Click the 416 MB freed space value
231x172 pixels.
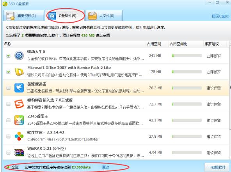pyautogui.click(x=88, y=35)
